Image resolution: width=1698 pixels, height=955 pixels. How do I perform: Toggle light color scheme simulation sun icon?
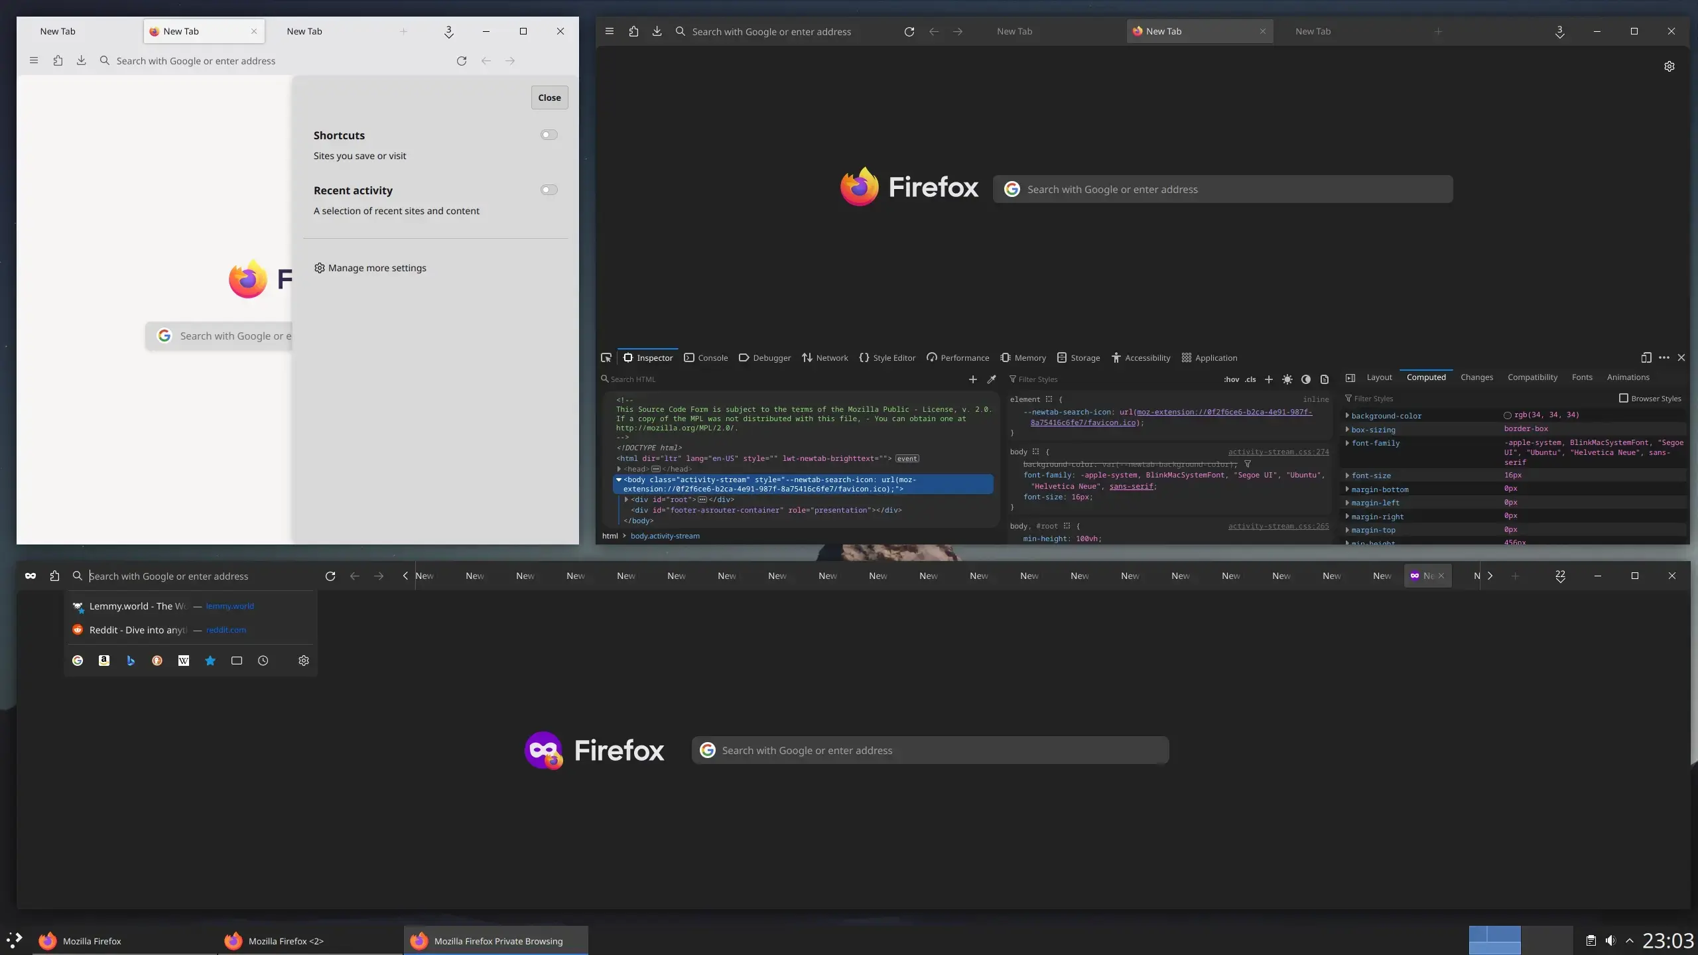(x=1287, y=379)
